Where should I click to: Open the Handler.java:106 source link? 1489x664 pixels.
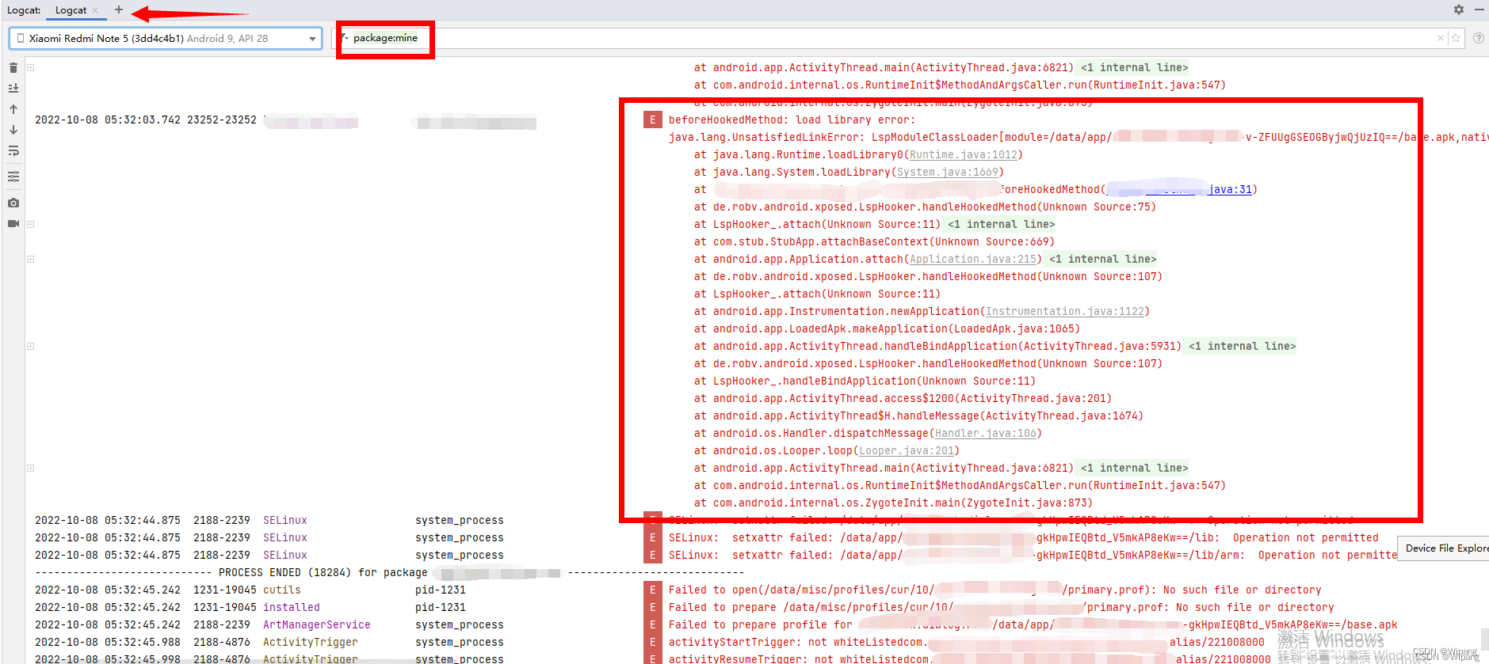(985, 433)
